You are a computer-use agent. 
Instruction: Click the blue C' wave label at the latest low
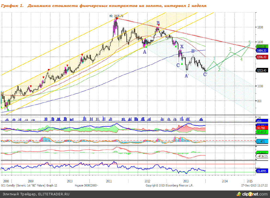[205, 74]
